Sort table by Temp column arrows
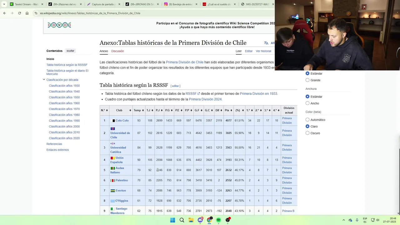 [143, 110]
